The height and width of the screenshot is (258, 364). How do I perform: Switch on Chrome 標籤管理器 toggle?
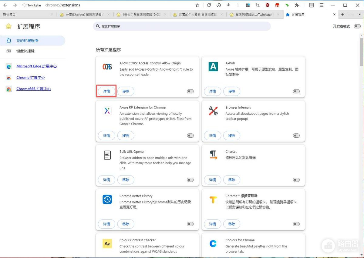click(x=296, y=224)
